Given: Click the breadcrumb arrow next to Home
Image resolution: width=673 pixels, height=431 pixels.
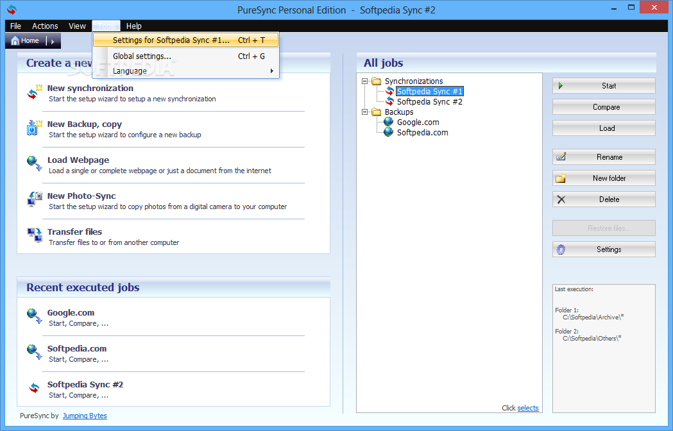Looking at the screenshot, I should click(53, 42).
